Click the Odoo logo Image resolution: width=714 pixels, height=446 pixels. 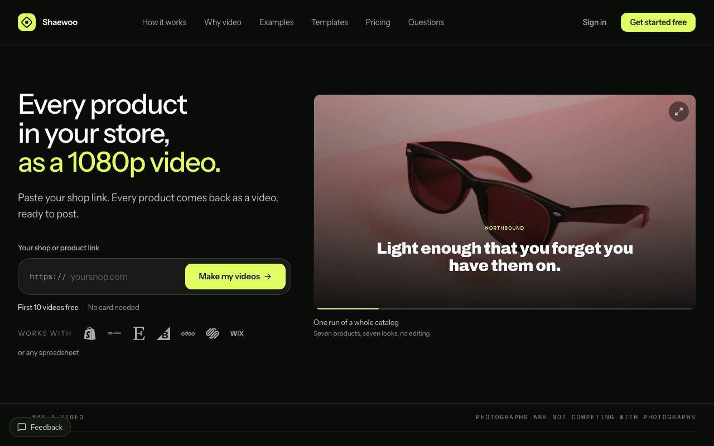[188, 333]
